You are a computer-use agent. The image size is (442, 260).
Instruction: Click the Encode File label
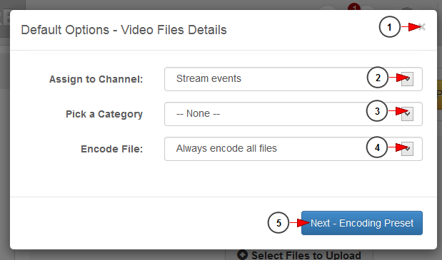point(111,149)
